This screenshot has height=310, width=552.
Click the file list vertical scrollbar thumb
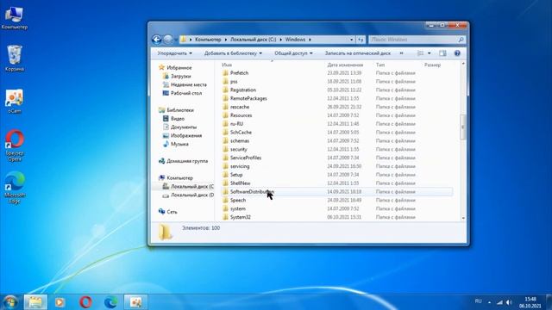click(463, 127)
